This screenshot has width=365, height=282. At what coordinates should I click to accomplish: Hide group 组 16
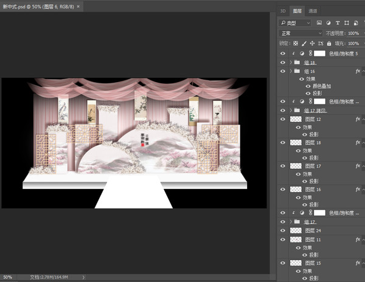(283, 71)
